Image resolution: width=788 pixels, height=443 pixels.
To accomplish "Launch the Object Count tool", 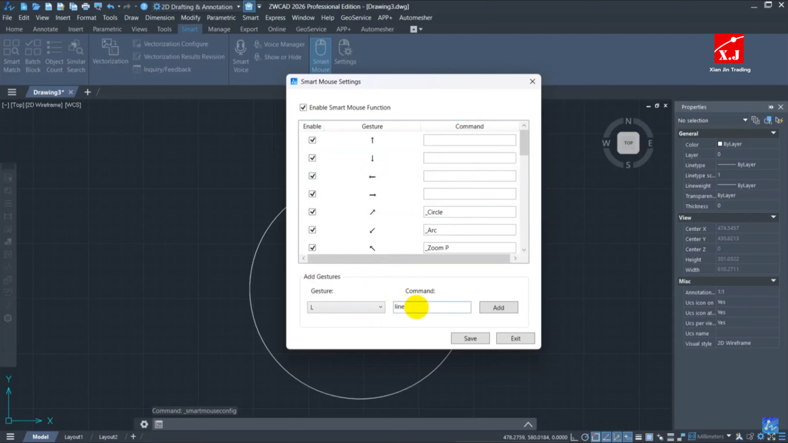I will click(54, 55).
